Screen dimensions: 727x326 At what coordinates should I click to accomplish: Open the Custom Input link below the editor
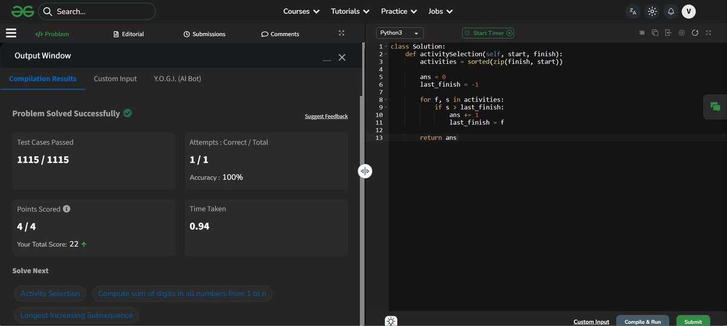point(591,322)
